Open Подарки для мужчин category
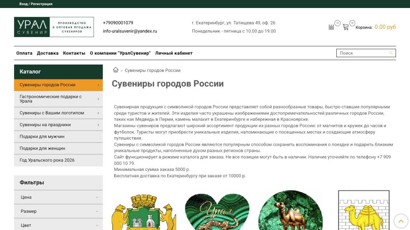 pos(58,137)
